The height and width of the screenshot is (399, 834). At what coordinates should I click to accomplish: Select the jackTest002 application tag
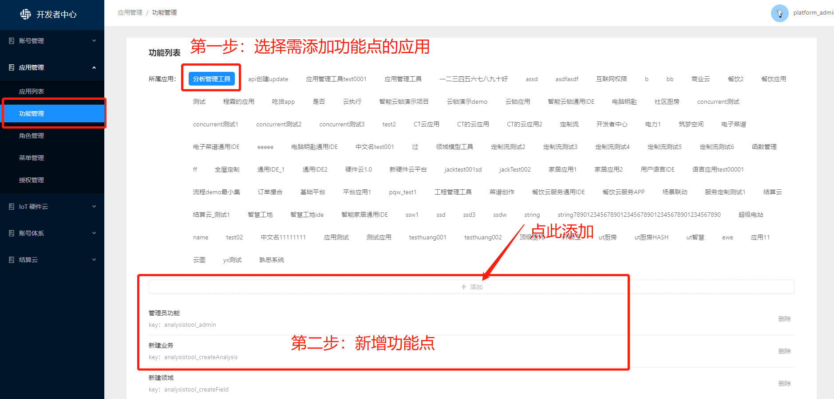pyautogui.click(x=515, y=169)
